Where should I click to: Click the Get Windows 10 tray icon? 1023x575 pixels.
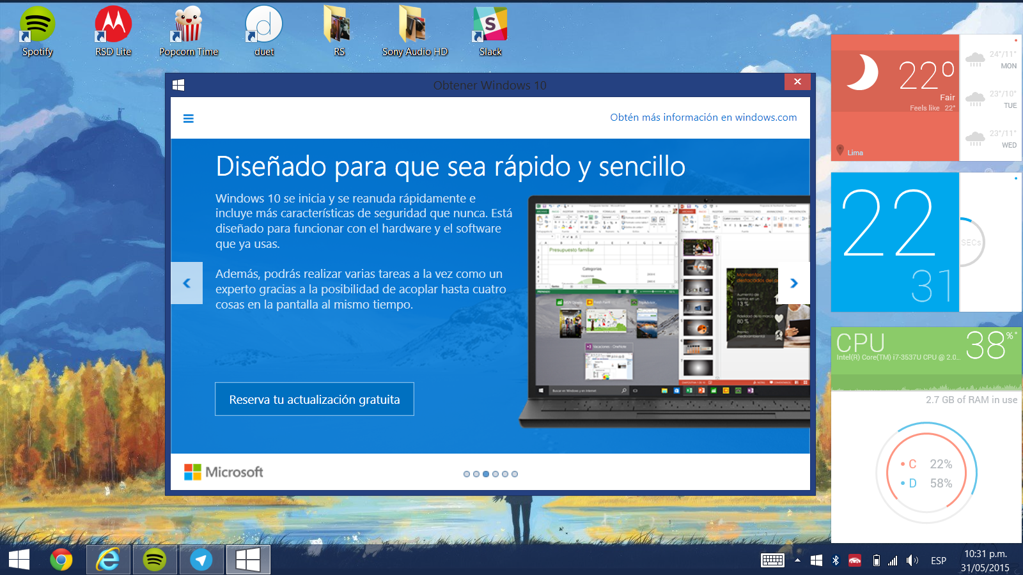click(816, 560)
